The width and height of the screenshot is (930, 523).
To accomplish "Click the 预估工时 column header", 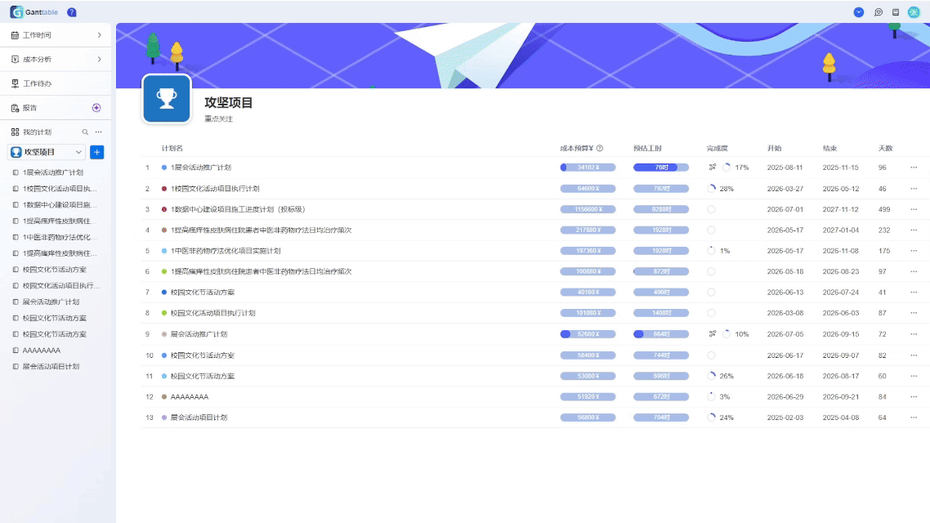I will (647, 148).
